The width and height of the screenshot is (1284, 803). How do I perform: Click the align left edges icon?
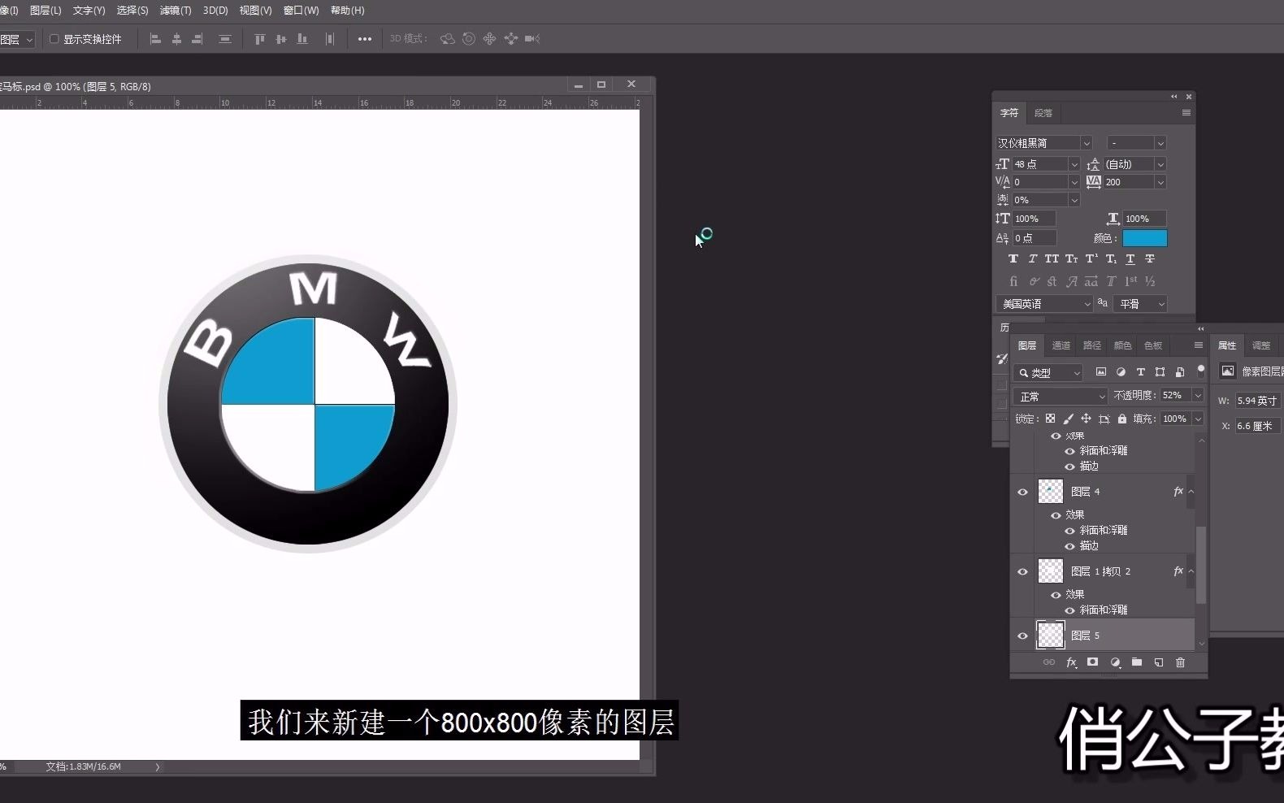tap(155, 39)
